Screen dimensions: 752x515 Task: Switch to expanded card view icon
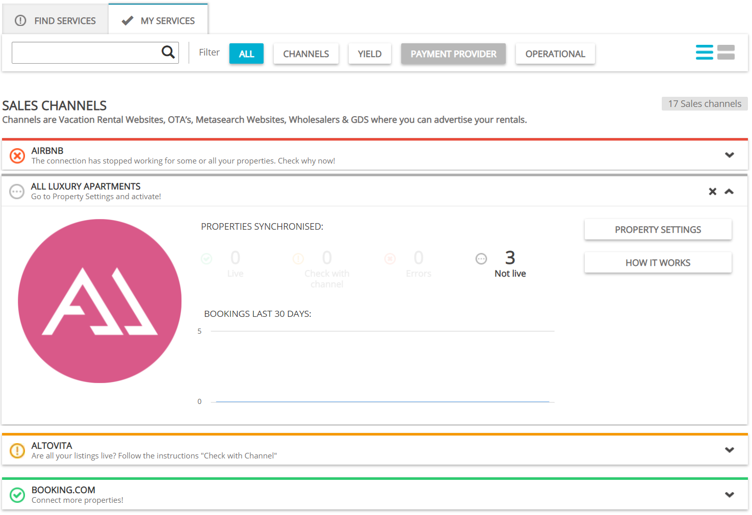pos(725,52)
